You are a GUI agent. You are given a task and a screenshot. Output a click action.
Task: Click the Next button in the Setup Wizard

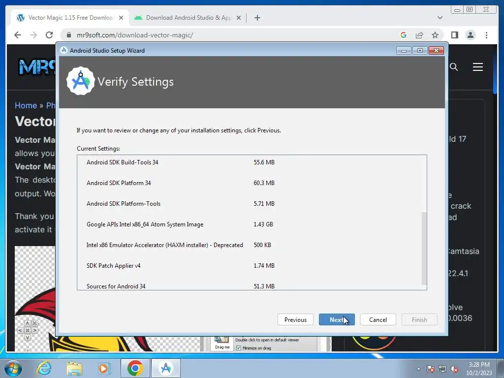coord(337,319)
